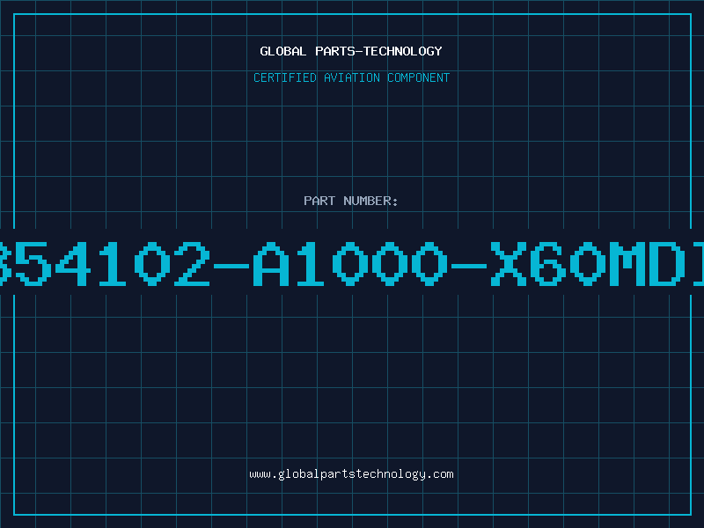This screenshot has width=704, height=528.
Task: Click the CERTIFIED AVIATION COMPONENT subtitle
Action: coord(351,77)
